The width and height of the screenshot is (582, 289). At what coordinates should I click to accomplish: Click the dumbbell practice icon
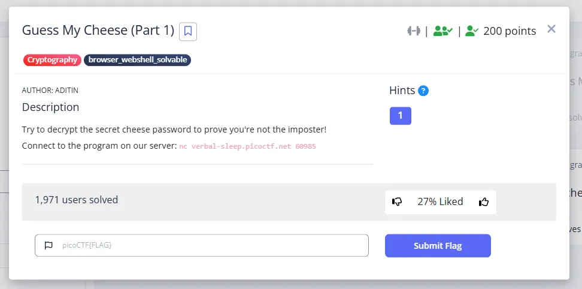[414, 31]
